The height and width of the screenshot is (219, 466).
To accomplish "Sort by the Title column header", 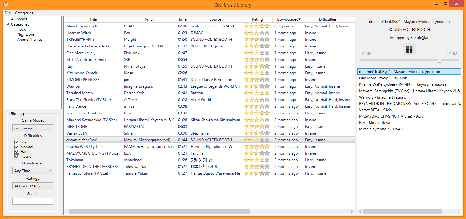I will (x=93, y=19).
